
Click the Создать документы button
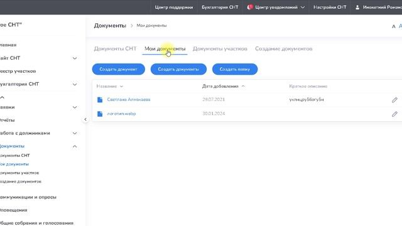[x=178, y=69]
